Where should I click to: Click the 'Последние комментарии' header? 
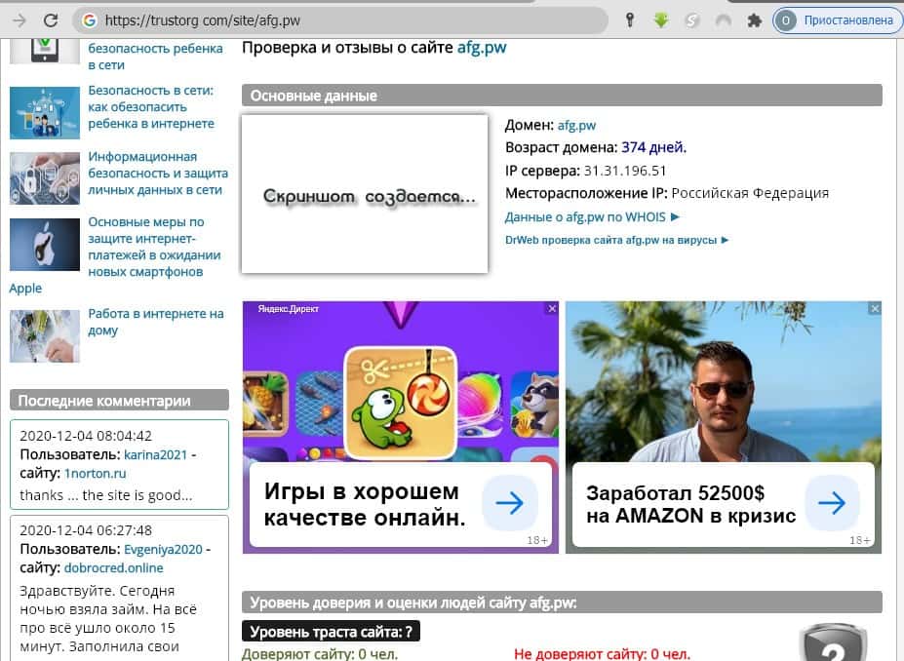[119, 401]
